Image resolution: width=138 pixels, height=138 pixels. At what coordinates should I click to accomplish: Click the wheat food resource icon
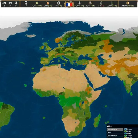point(112,3)
